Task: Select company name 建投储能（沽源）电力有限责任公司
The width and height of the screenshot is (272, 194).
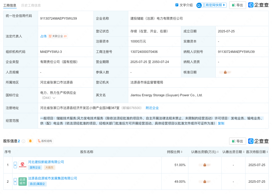Action: (157, 18)
